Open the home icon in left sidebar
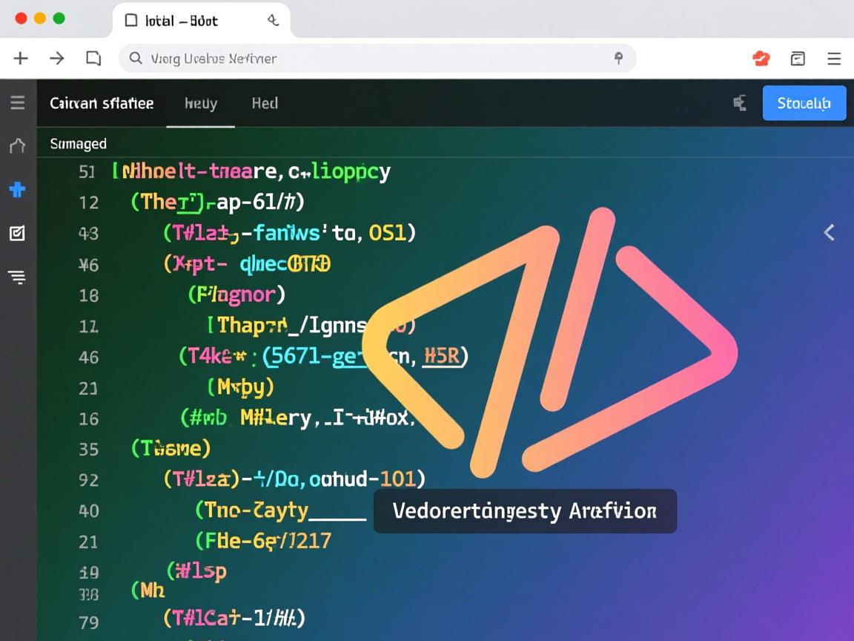This screenshot has width=854, height=641. click(17, 145)
